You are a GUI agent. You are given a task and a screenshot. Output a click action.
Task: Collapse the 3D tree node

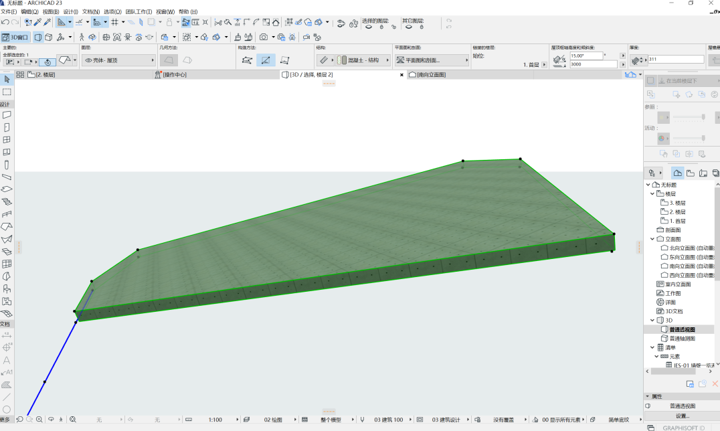[652, 321]
